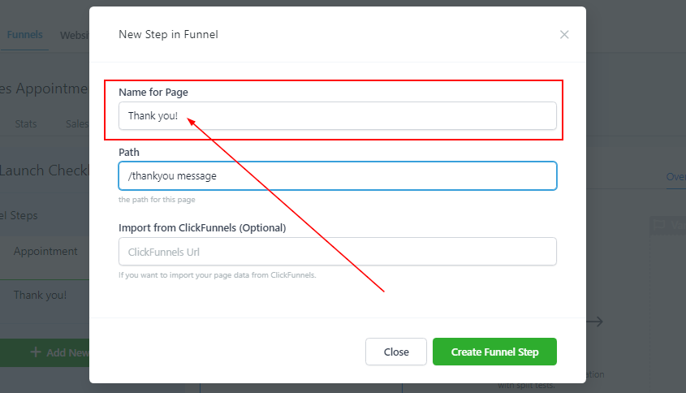Click the New Step in Funnel title

168,34
